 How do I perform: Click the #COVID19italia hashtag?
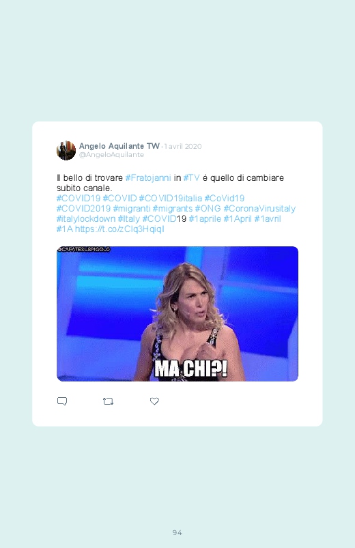point(171,198)
